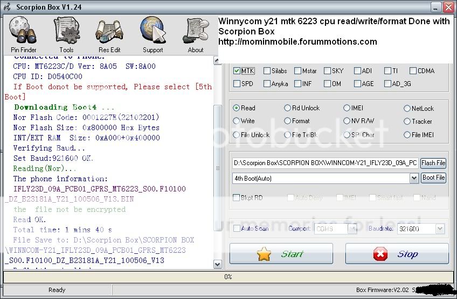This screenshot has height=299, width=457.
Task: Enable the Mstar checkbox
Action: [x=297, y=70]
